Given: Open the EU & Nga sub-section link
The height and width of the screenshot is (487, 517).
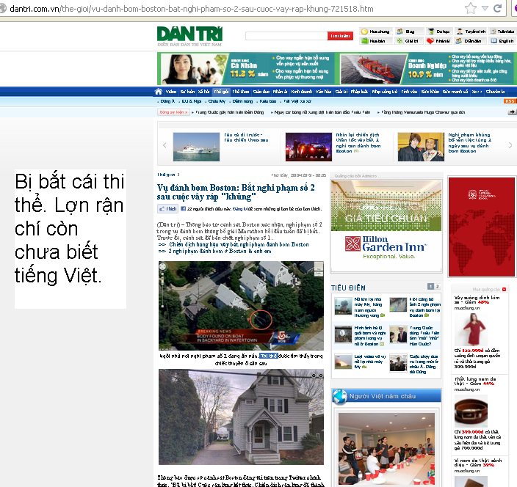Looking at the screenshot, I should pyautogui.click(x=191, y=101).
